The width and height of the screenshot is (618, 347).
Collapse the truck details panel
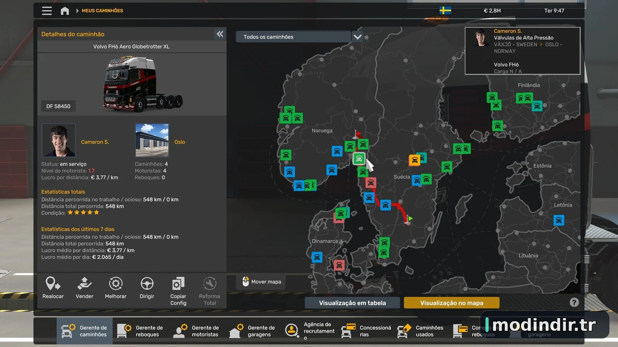(x=220, y=34)
